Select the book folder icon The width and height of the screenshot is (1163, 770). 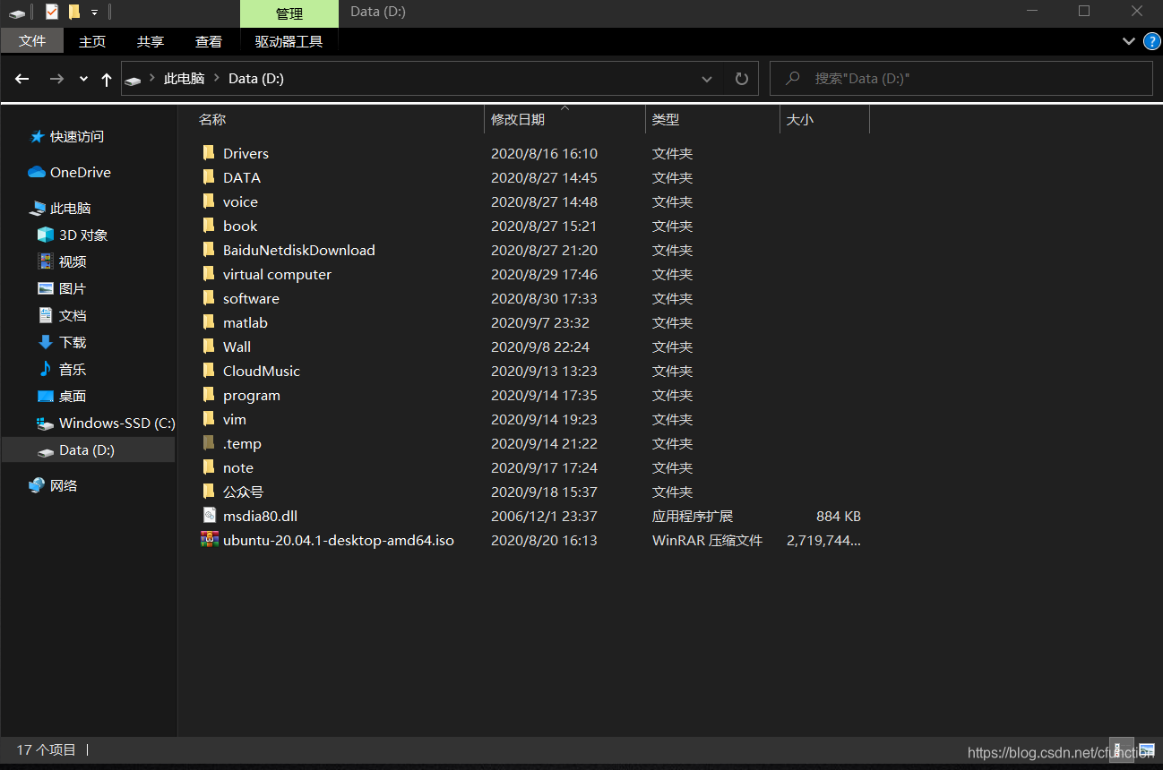coord(209,226)
